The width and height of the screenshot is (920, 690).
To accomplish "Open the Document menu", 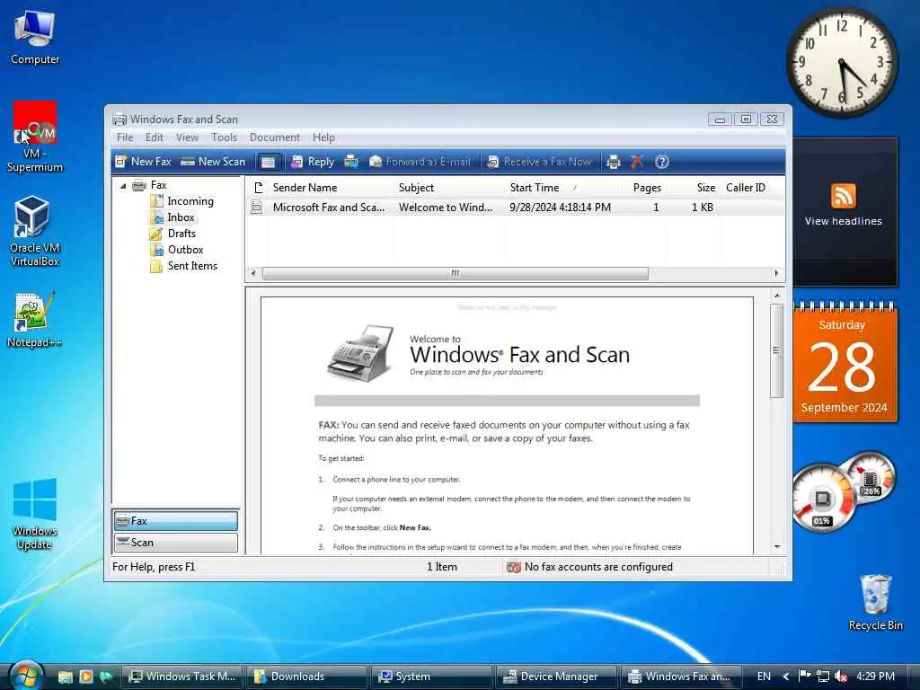I will click(275, 137).
